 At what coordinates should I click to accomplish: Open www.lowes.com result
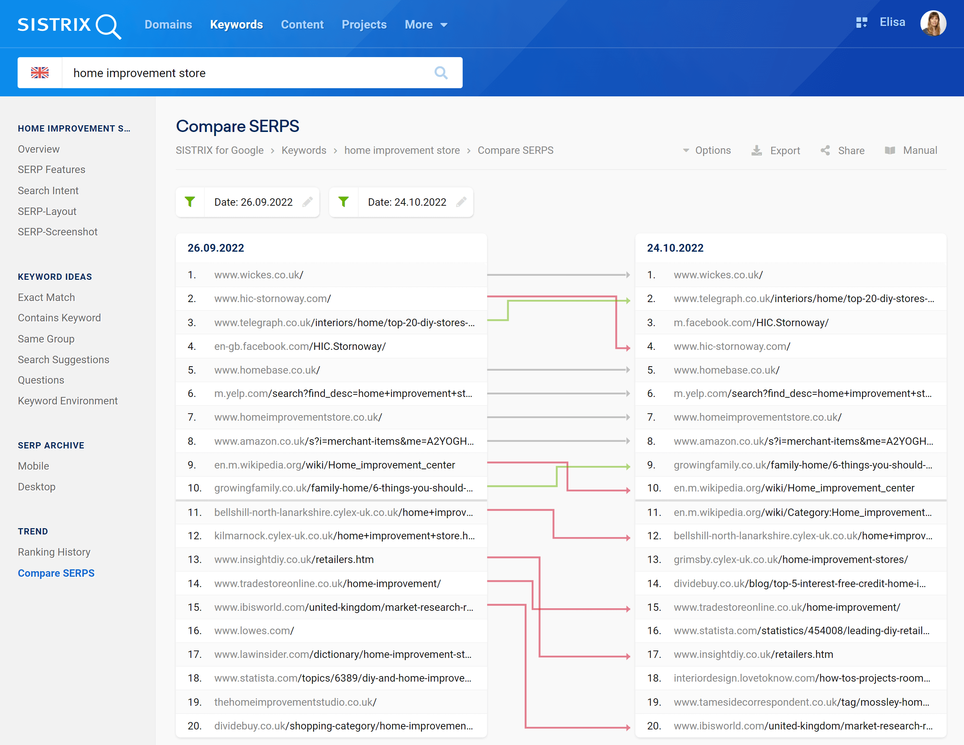tap(254, 631)
